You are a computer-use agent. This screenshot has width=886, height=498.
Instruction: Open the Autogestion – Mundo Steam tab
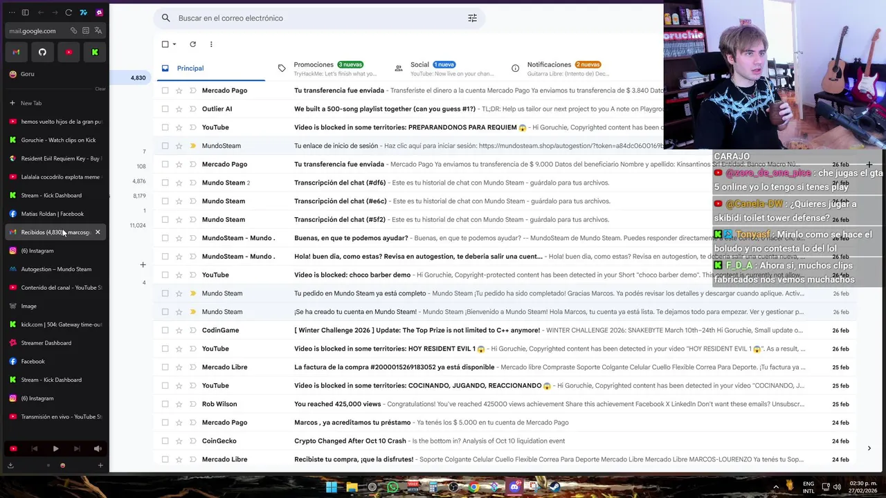[x=55, y=269]
